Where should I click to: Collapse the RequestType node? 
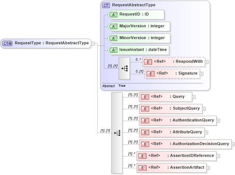click(93, 44)
